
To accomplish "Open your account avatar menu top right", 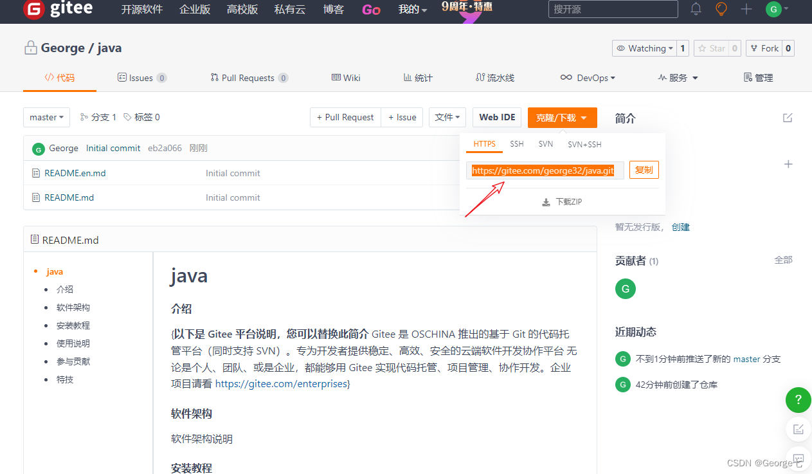I will pyautogui.click(x=772, y=10).
